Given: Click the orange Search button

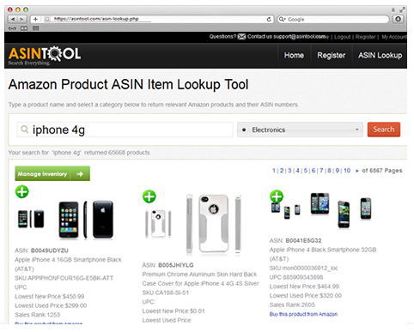Looking at the screenshot, I should 384,130.
